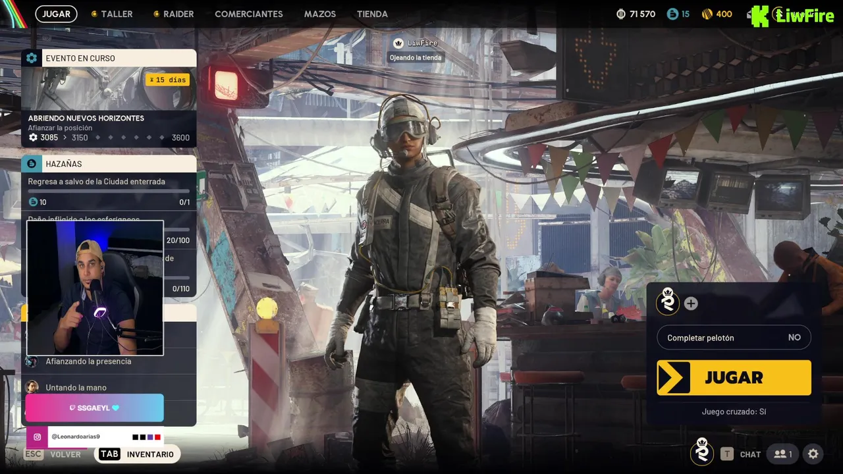Click the event progress bar with 3085 points
Image resolution: width=843 pixels, height=474 pixels.
coord(109,138)
